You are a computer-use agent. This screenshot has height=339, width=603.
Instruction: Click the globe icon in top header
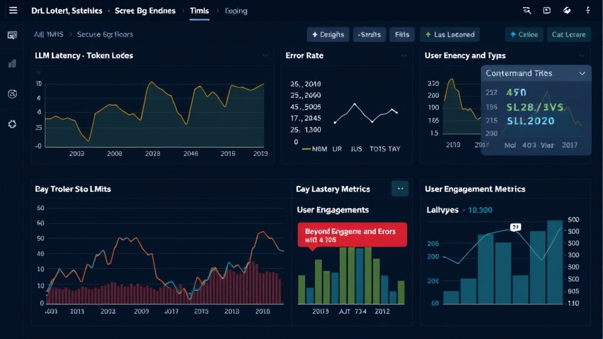pos(567,11)
